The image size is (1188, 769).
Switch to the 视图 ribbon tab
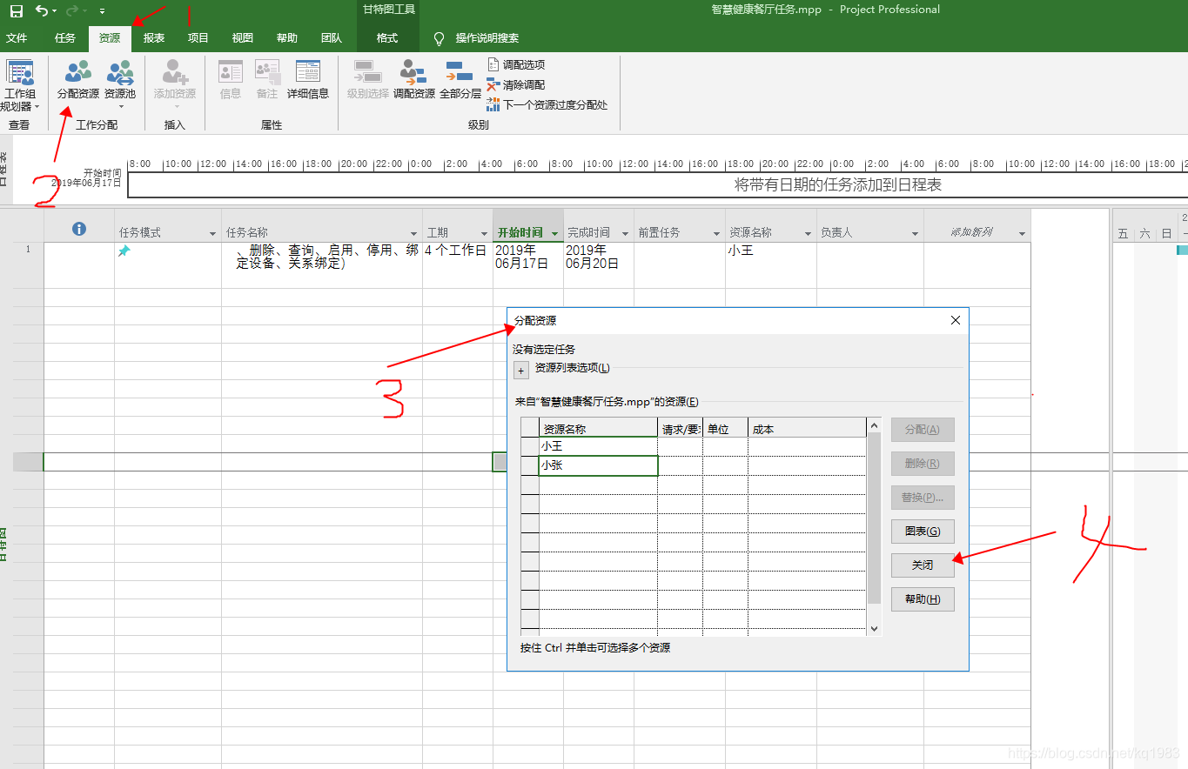(x=243, y=38)
